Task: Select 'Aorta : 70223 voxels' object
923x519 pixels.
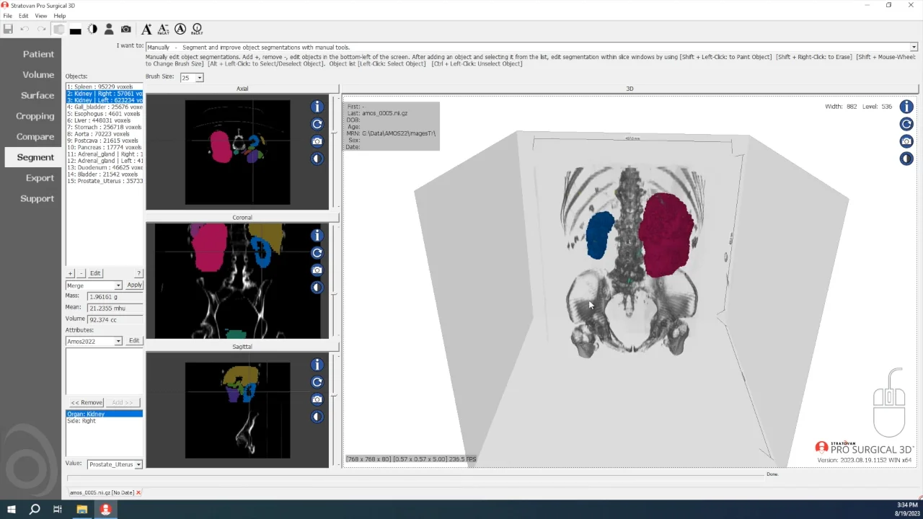Action: (x=104, y=134)
